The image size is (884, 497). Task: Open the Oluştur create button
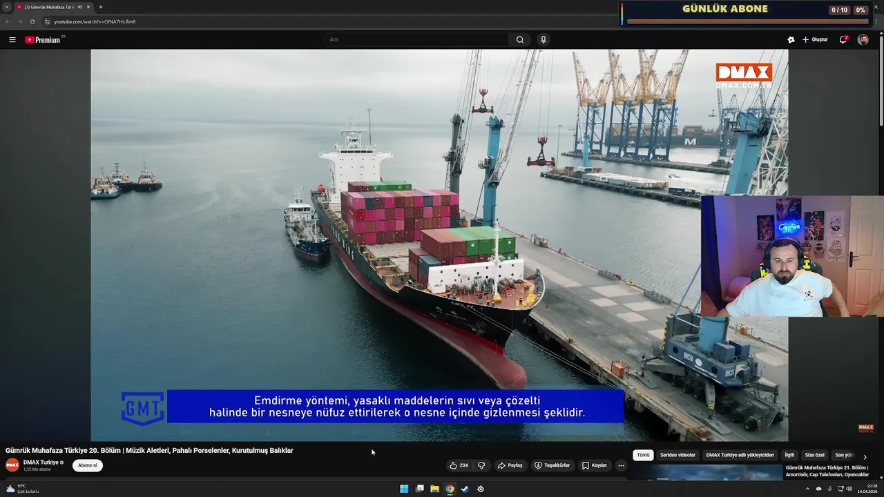coord(815,39)
